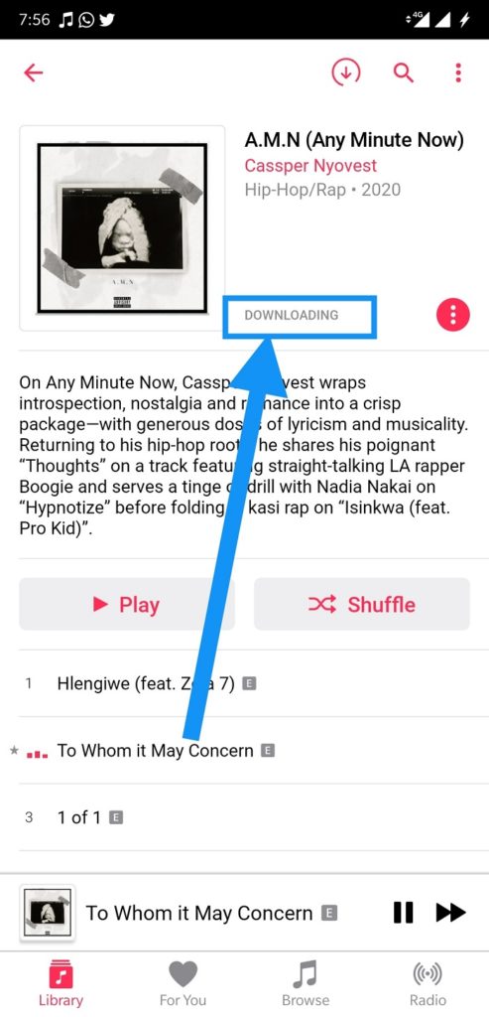489x1017 pixels.
Task: Play track Hlengiwe (feat. Zola 7)
Action: coord(244,683)
